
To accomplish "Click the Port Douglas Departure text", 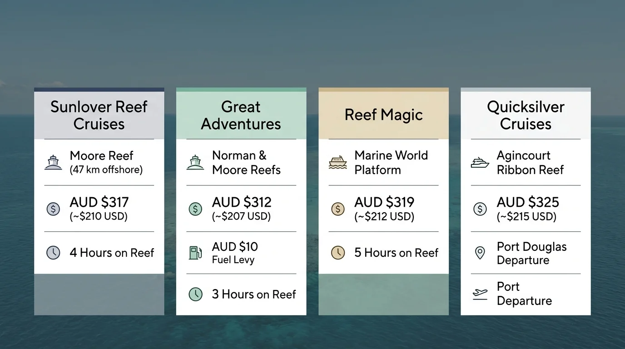I will click(x=531, y=254).
